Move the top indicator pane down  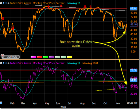click(6, 3)
